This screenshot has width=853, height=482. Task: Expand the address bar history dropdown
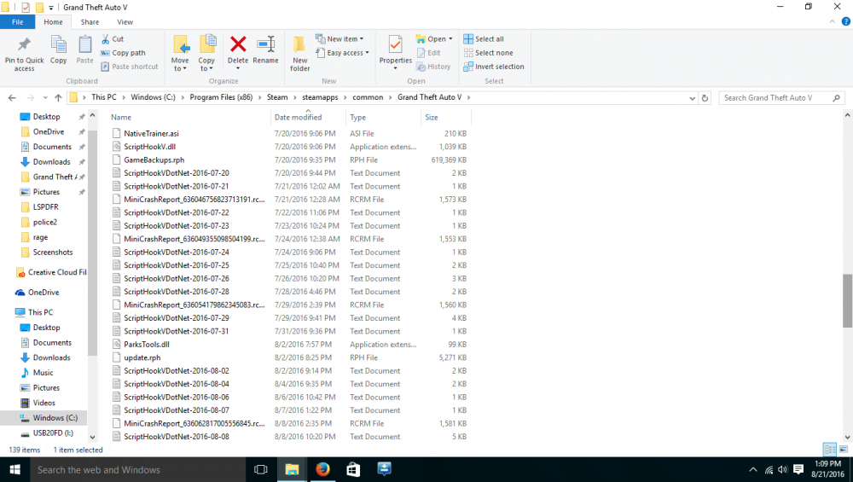tap(692, 98)
